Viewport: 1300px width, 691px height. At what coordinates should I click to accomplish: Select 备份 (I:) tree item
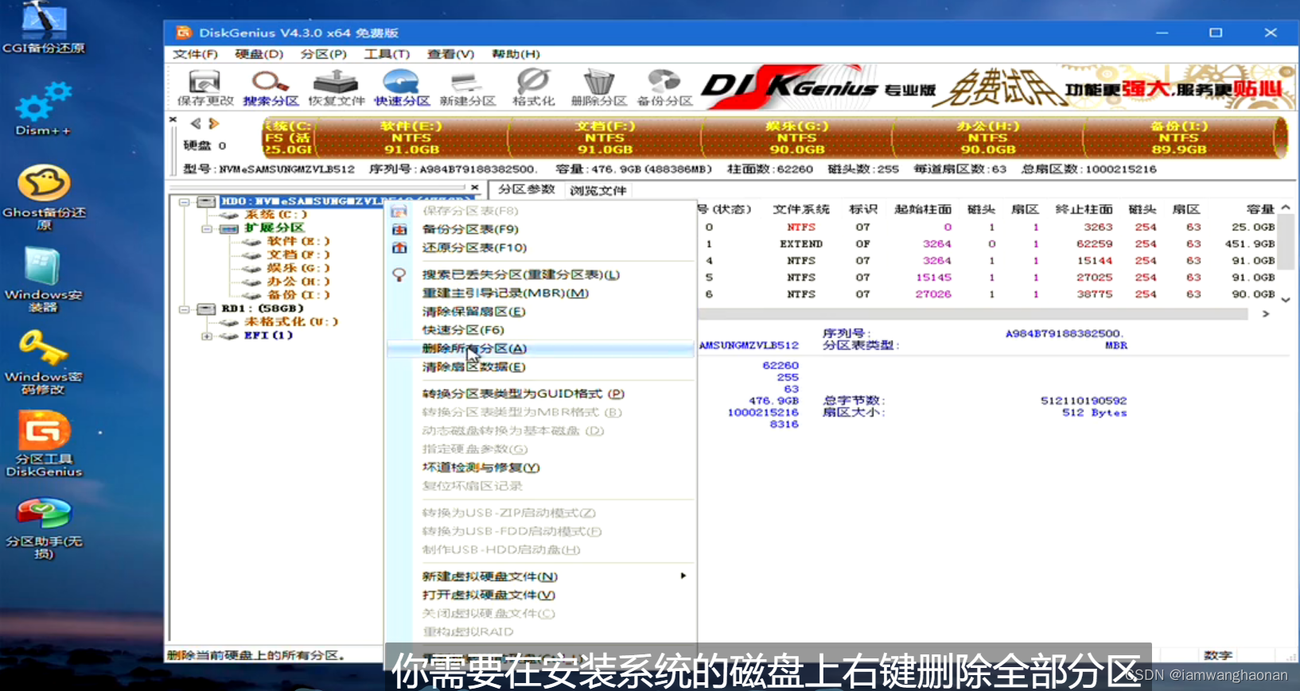point(298,295)
